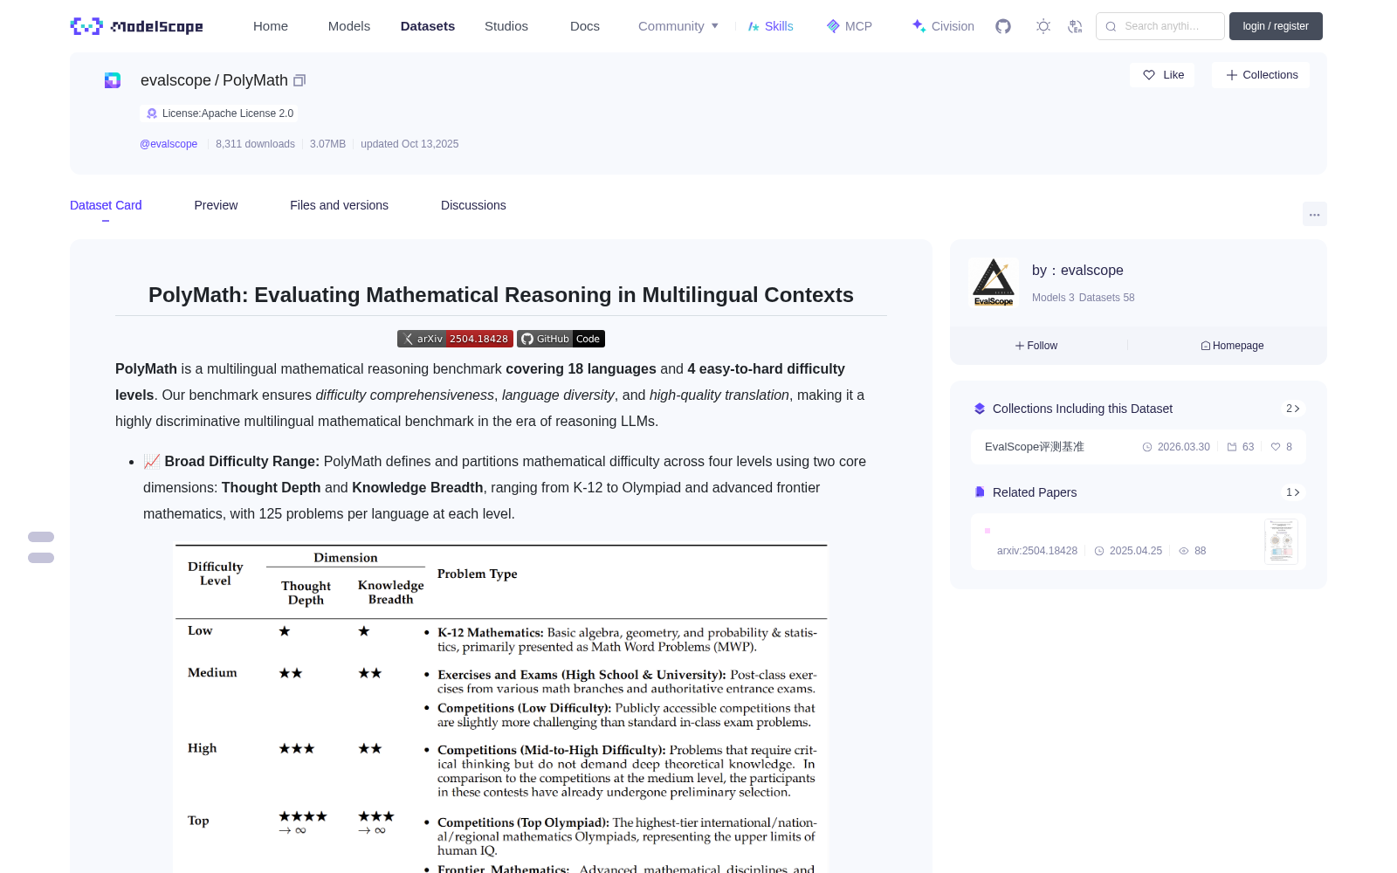Open the arxiv:2504.18428 paper entry
This screenshot has width=1397, height=873.
tap(1139, 542)
